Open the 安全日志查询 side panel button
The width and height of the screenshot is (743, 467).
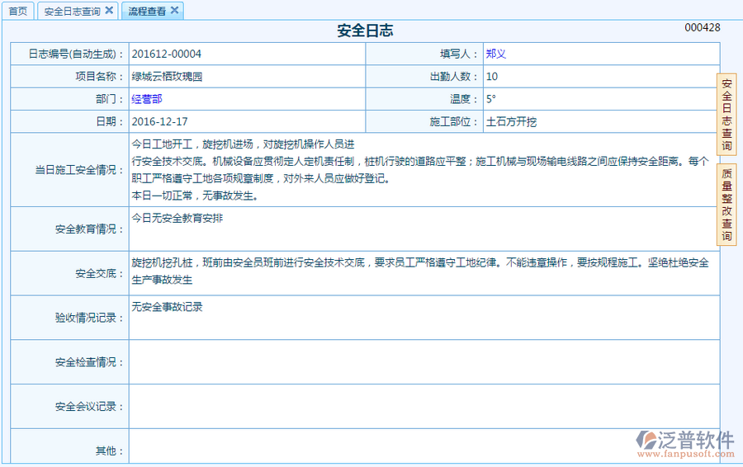pyautogui.click(x=726, y=114)
